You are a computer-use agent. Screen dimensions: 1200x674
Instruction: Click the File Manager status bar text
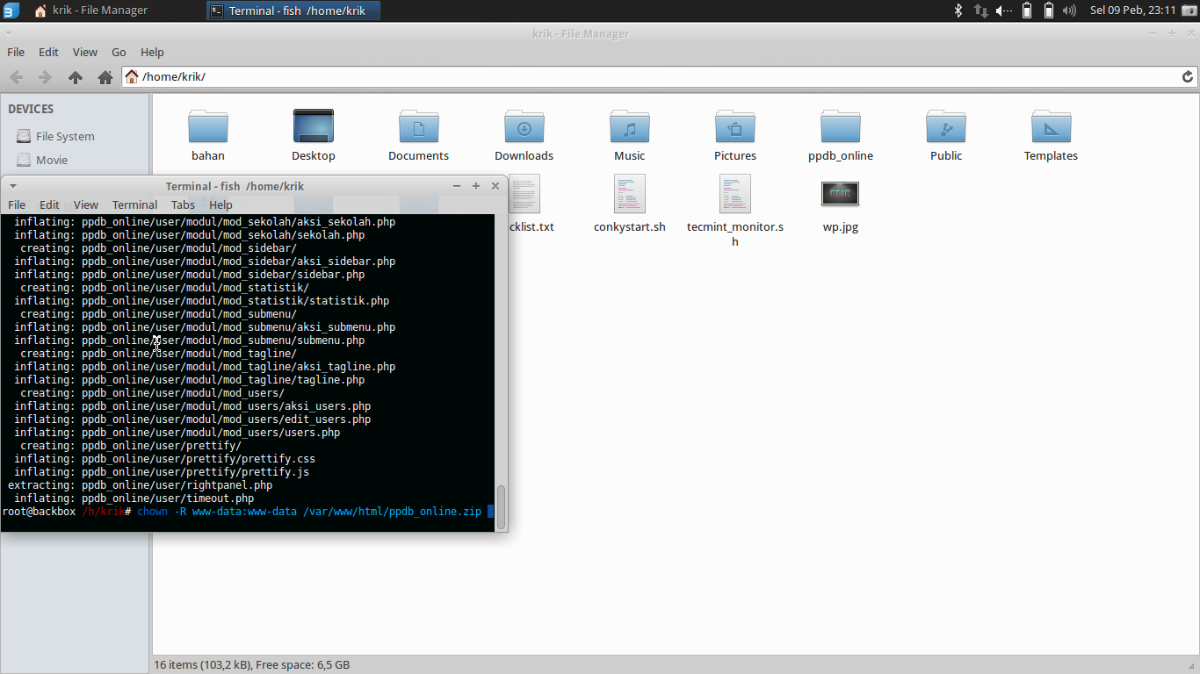[x=252, y=665]
